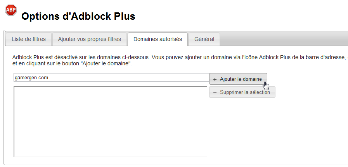Click the phrase "et en cliquant sur le bouton"
Screen dimensions: 348x167
(46, 63)
